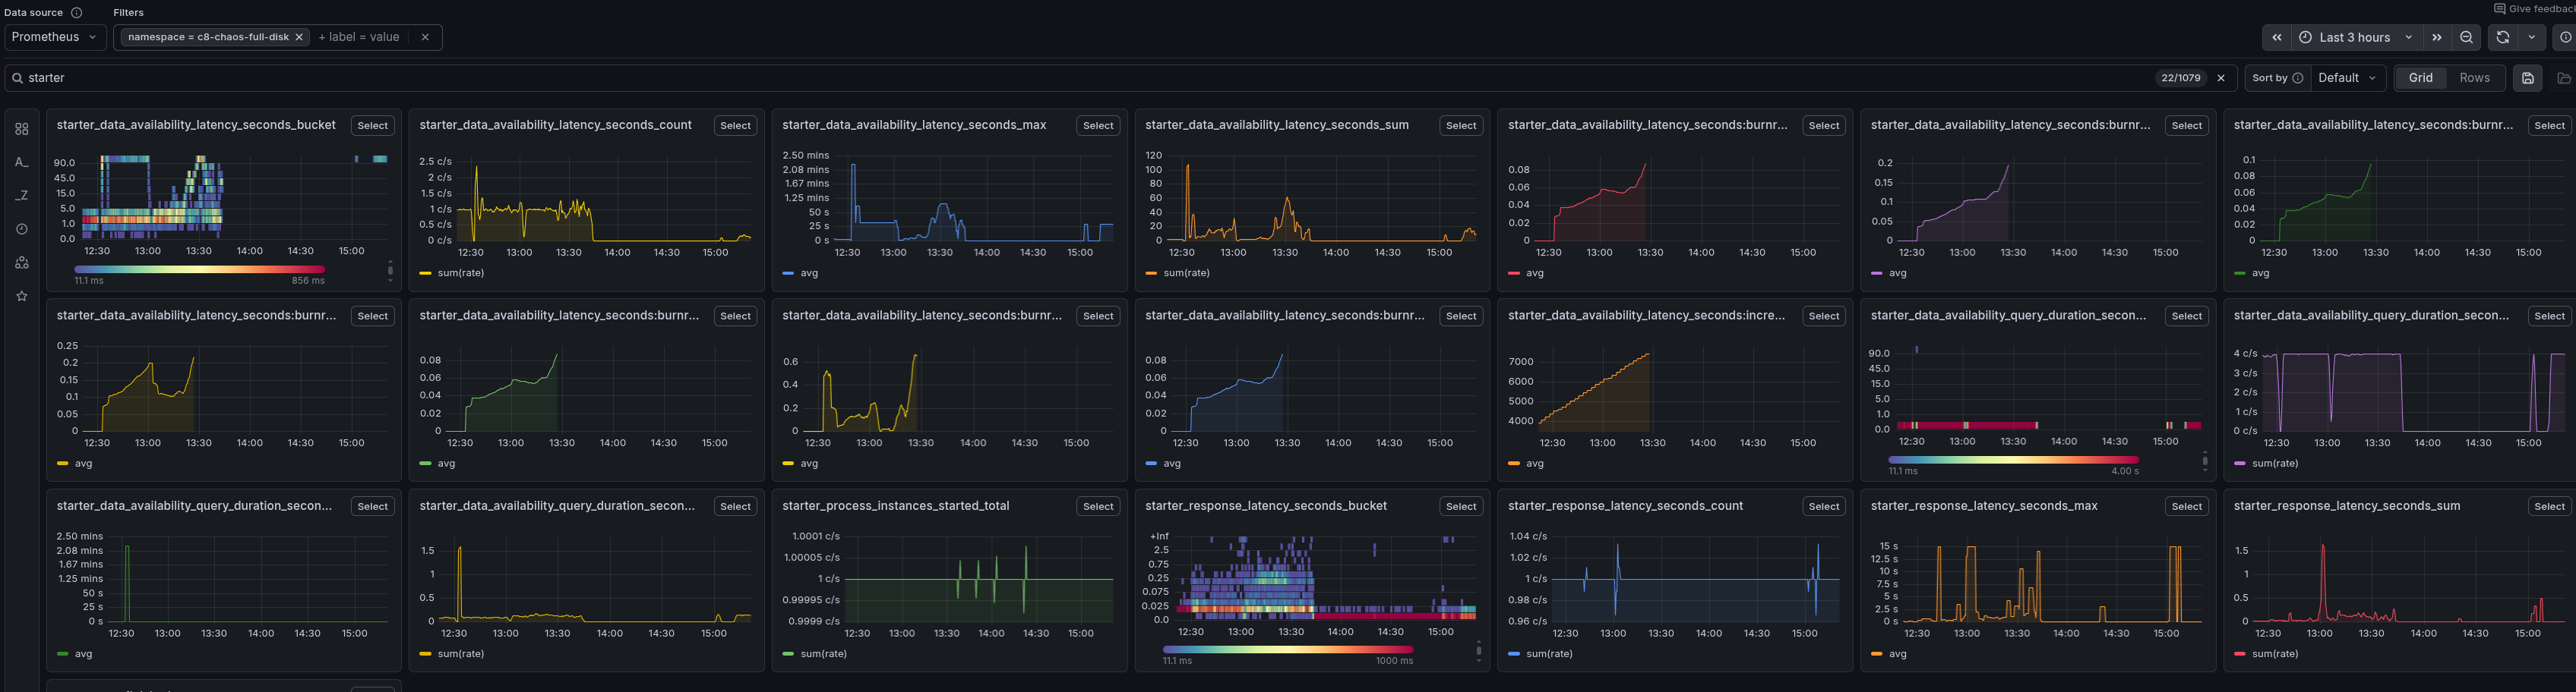This screenshot has height=692, width=2576.
Task: Expand the Sort by Default dropdown
Action: click(x=2346, y=78)
